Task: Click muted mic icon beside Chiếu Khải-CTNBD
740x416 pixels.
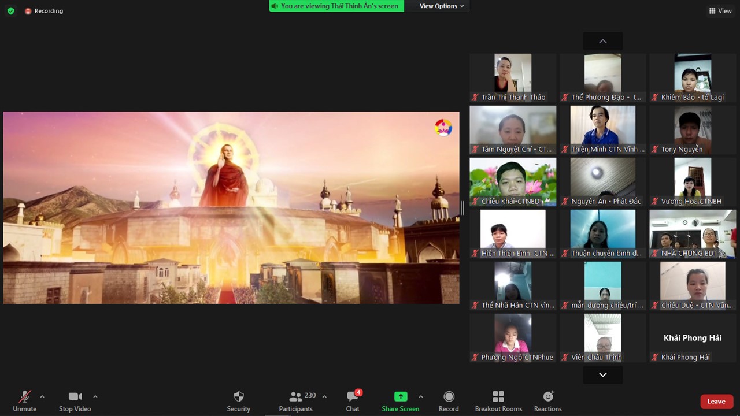Action: [x=475, y=201]
